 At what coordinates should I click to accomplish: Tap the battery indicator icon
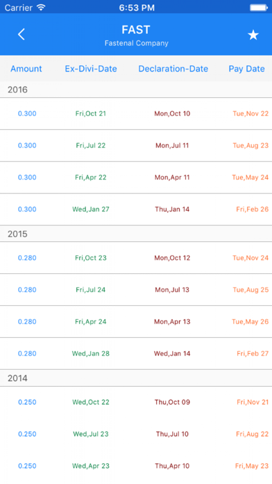tap(259, 8)
